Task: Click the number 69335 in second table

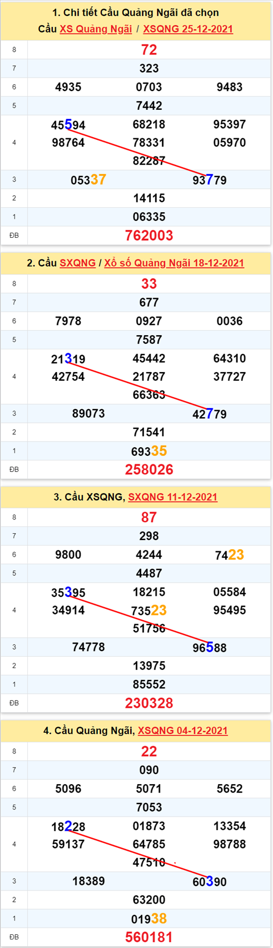Action: (149, 451)
